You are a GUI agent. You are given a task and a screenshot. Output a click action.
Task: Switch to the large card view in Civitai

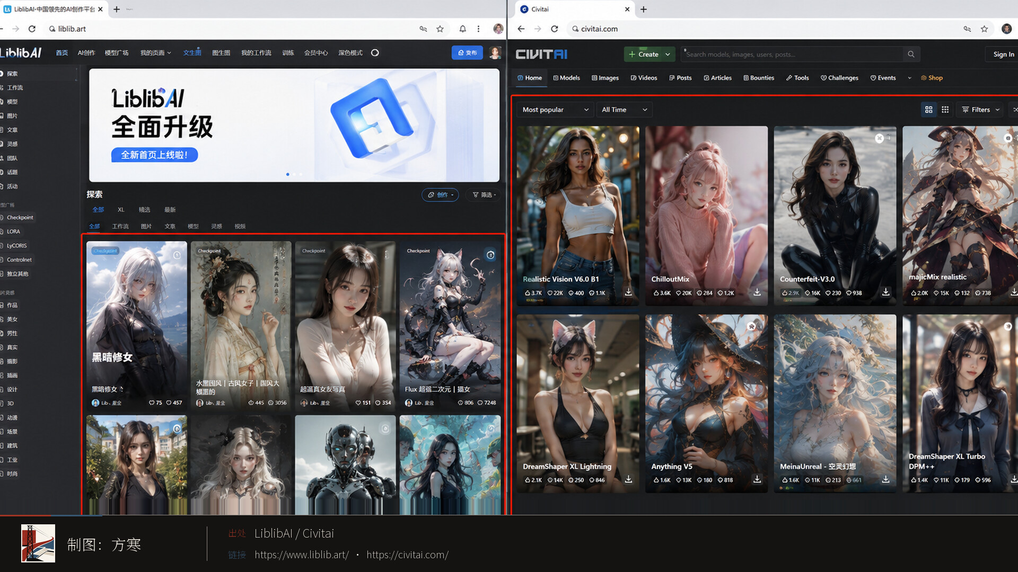tap(928, 110)
